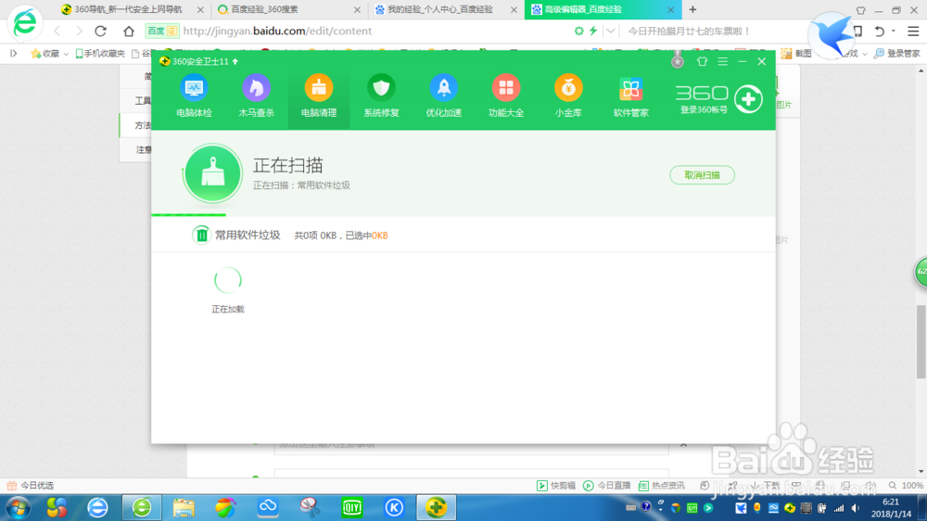This screenshot has height=521, width=927.
Task: Expand the bookmarks sidebar toggle
Action: click(x=13, y=53)
